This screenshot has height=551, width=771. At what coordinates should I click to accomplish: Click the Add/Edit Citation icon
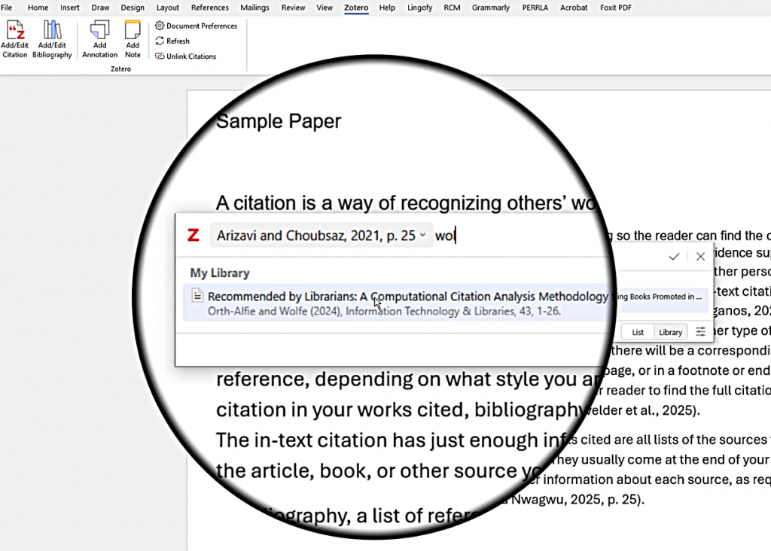pyautogui.click(x=14, y=31)
